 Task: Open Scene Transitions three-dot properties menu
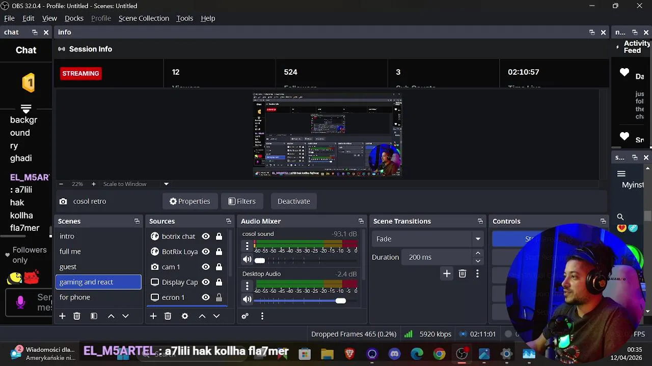click(477, 274)
